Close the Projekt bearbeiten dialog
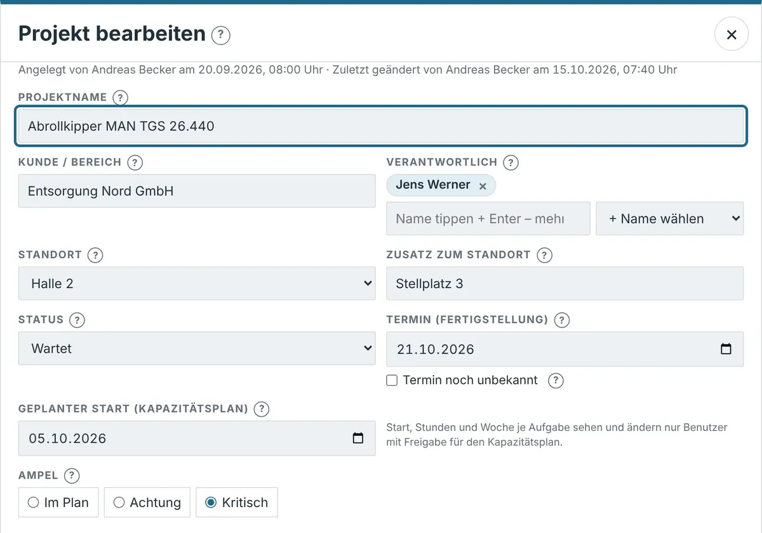 (732, 34)
